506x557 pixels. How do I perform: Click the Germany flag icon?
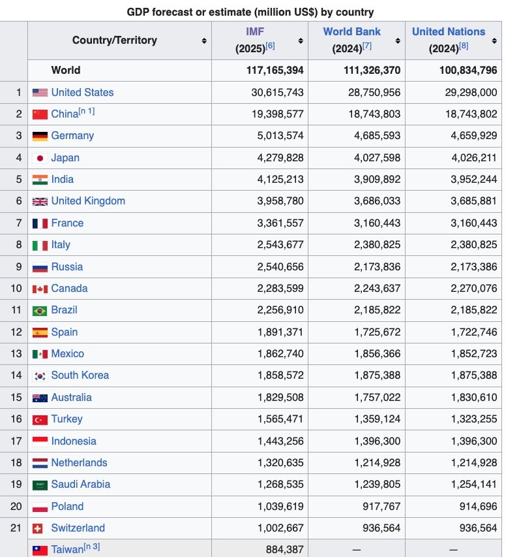pyautogui.click(x=40, y=136)
